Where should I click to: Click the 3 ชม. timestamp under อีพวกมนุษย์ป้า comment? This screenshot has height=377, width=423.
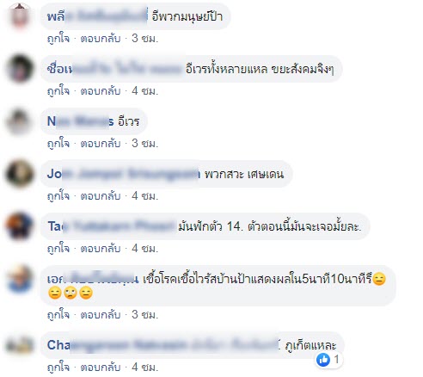click(x=145, y=38)
